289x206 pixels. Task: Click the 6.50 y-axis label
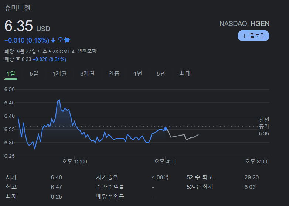point(10,89)
